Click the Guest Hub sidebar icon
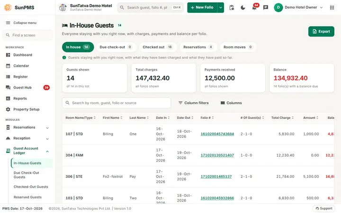This screenshot has width=341, height=213. 8,88
